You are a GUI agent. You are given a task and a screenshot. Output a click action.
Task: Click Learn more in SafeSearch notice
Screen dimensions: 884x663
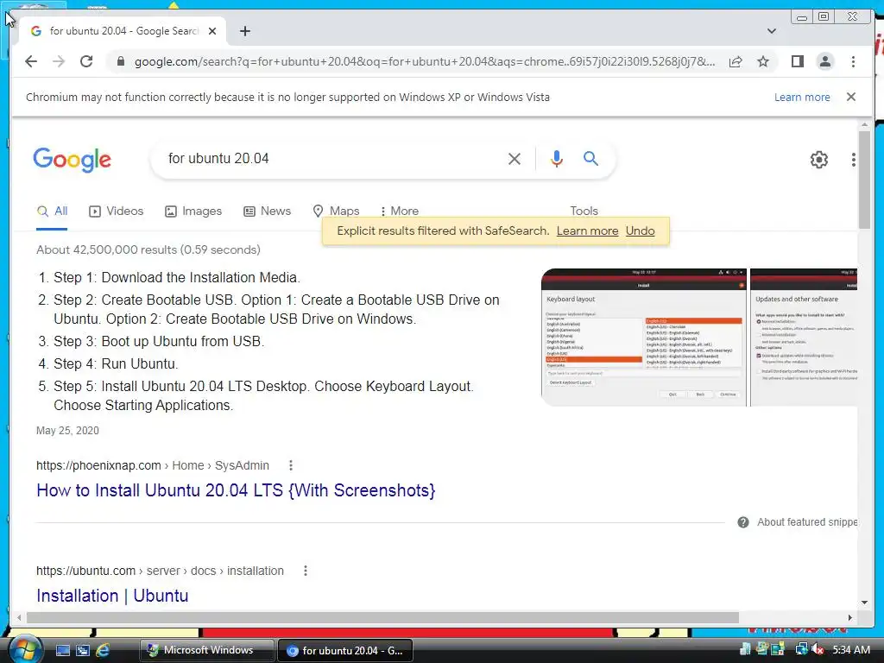[587, 230]
